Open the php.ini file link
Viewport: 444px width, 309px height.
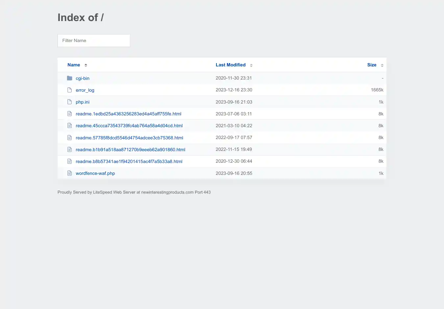coord(83,102)
